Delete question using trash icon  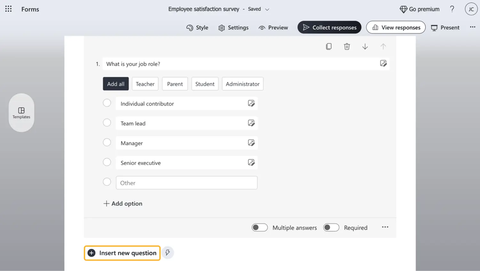point(347,47)
